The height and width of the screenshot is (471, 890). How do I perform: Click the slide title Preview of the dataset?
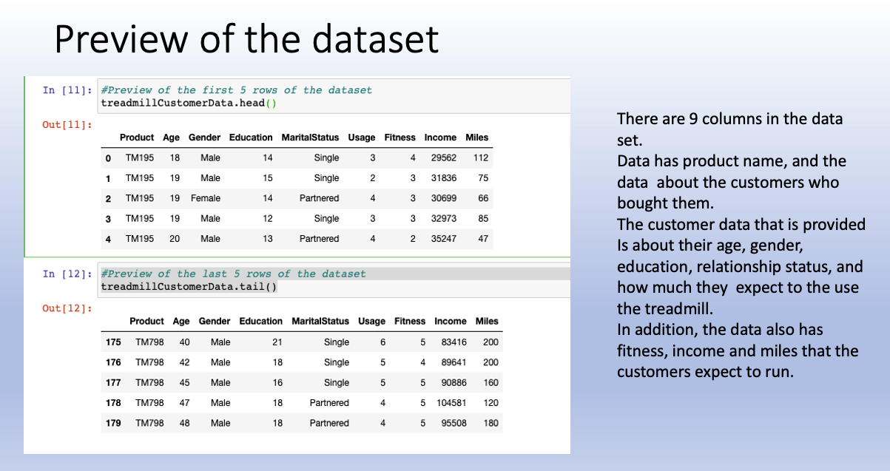tap(246, 38)
